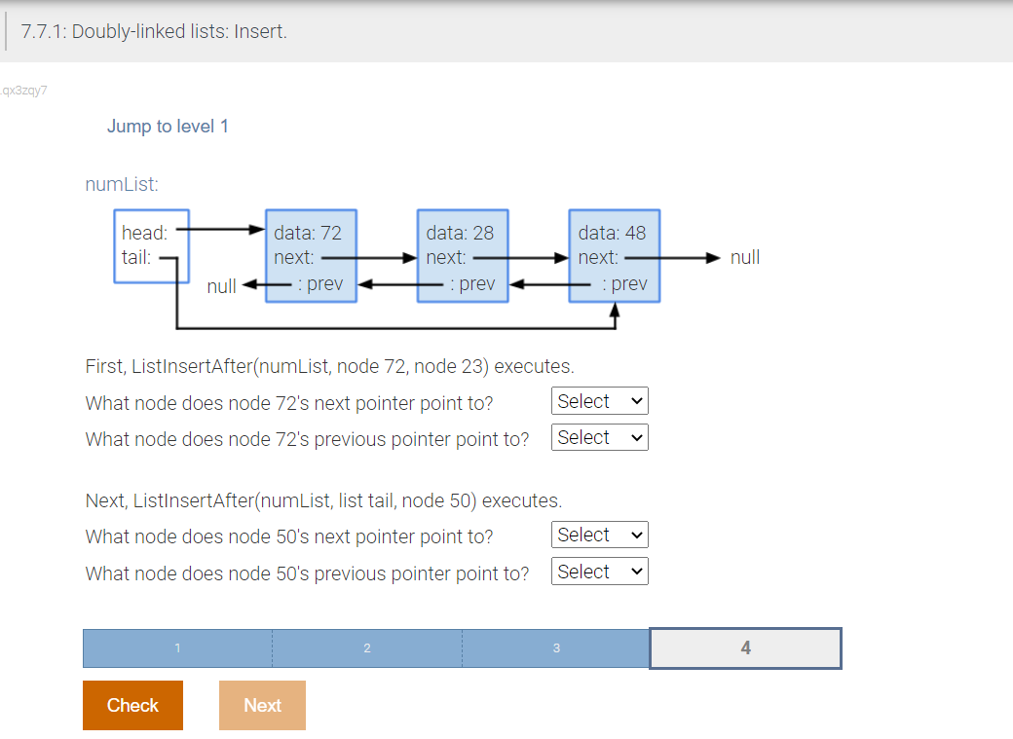Open node 50's next pointer Select dropdown

coord(599,535)
